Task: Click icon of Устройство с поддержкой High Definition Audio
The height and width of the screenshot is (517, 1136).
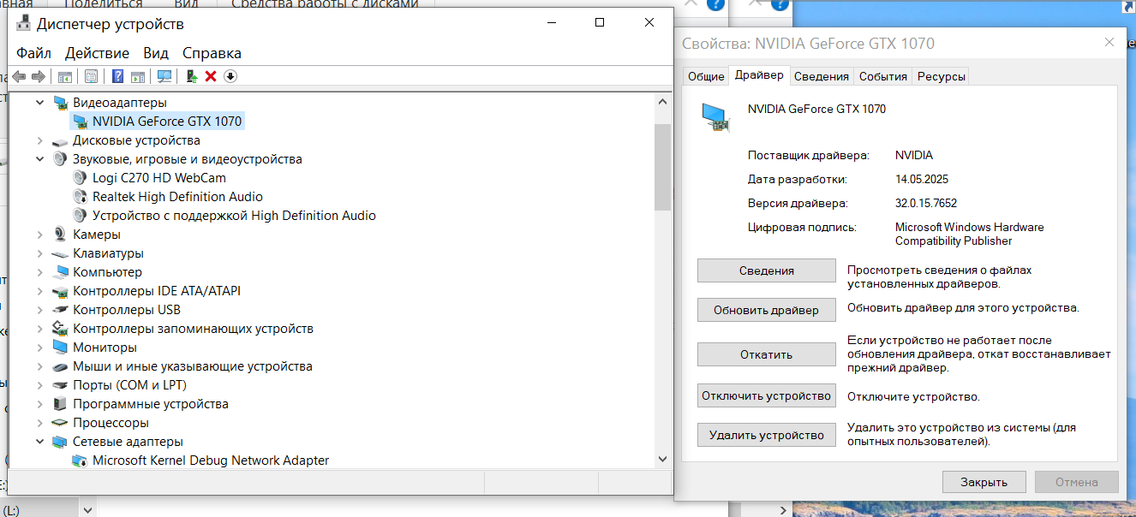Action: [80, 216]
